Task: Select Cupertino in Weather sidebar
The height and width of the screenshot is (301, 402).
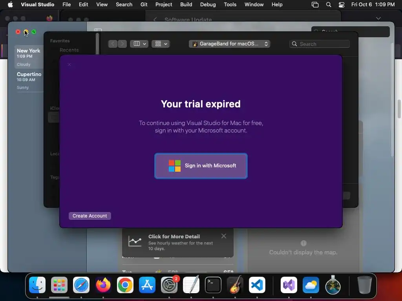Action: (29, 80)
